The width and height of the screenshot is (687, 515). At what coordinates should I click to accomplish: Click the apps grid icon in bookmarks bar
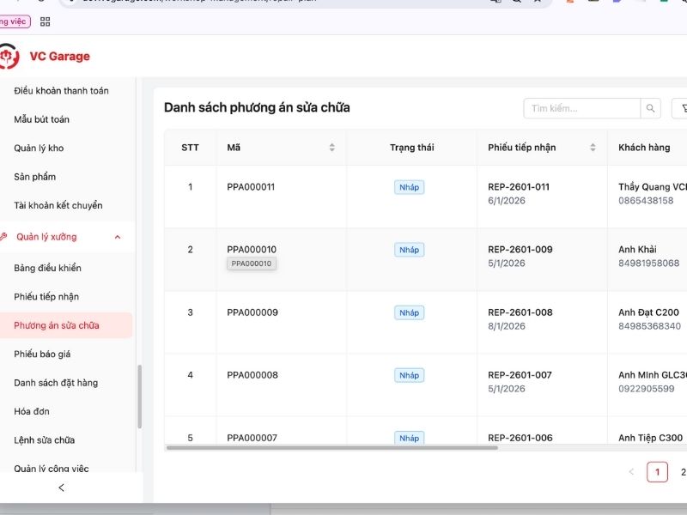tap(46, 21)
